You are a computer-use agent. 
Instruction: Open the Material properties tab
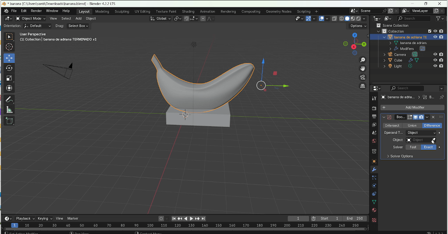tap(374, 210)
